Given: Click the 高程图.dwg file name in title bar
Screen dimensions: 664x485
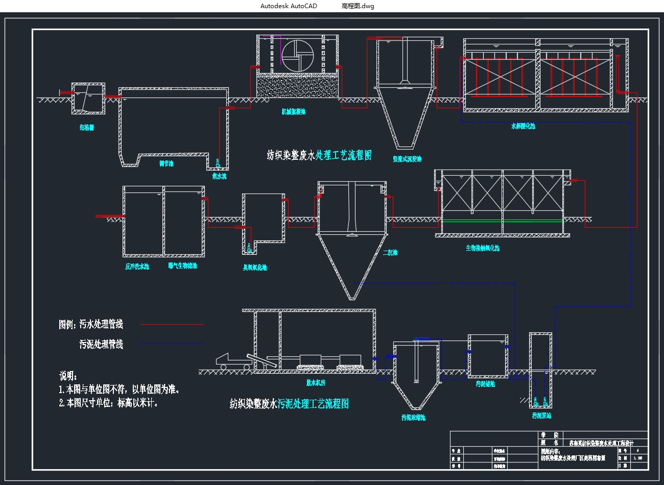Looking at the screenshot, I should 358,6.
